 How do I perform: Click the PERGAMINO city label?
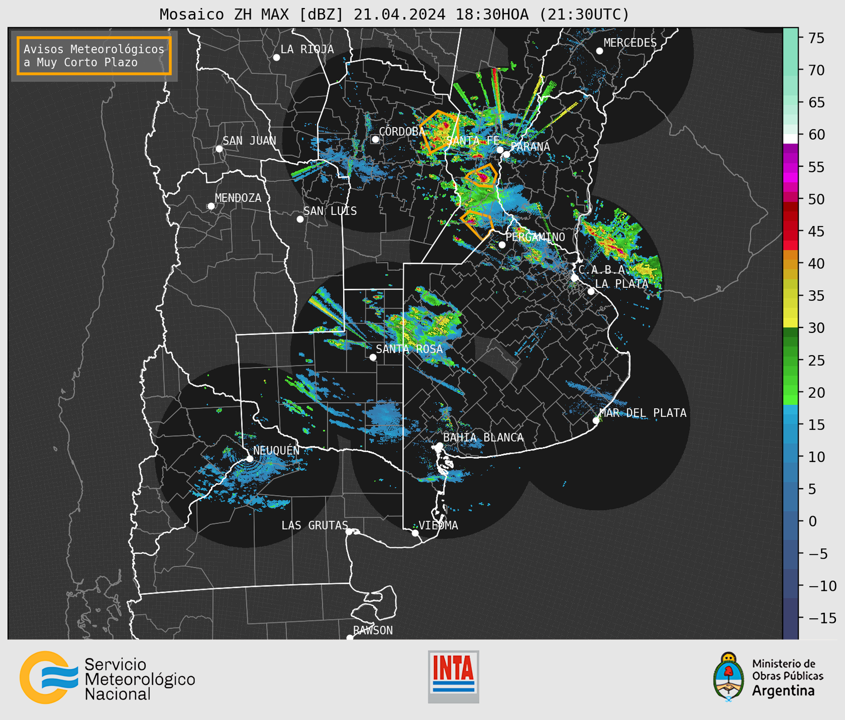point(535,237)
